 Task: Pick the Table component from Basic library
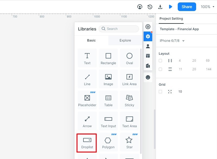click(x=108, y=100)
